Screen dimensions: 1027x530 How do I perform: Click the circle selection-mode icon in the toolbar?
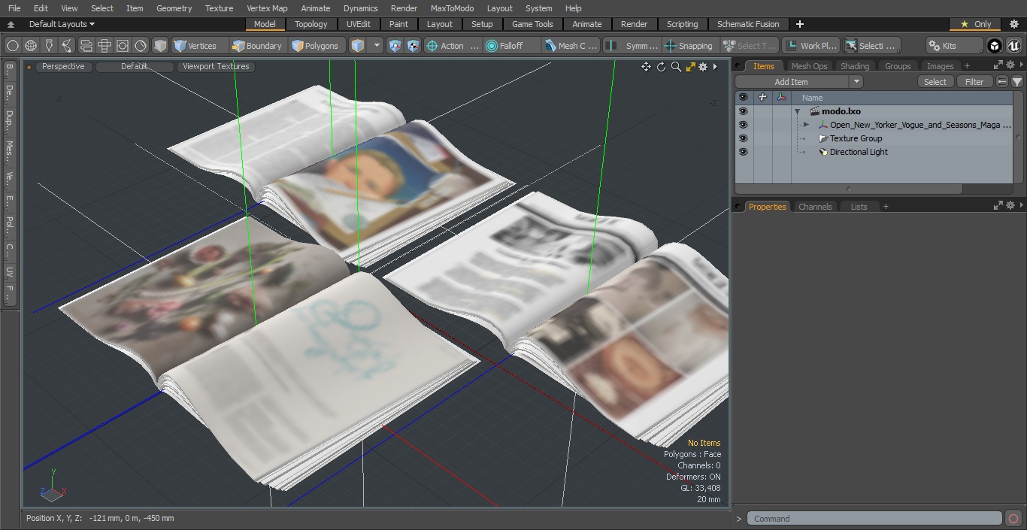[x=13, y=46]
